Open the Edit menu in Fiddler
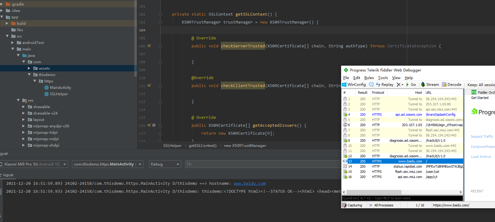 pyautogui.click(x=357, y=78)
